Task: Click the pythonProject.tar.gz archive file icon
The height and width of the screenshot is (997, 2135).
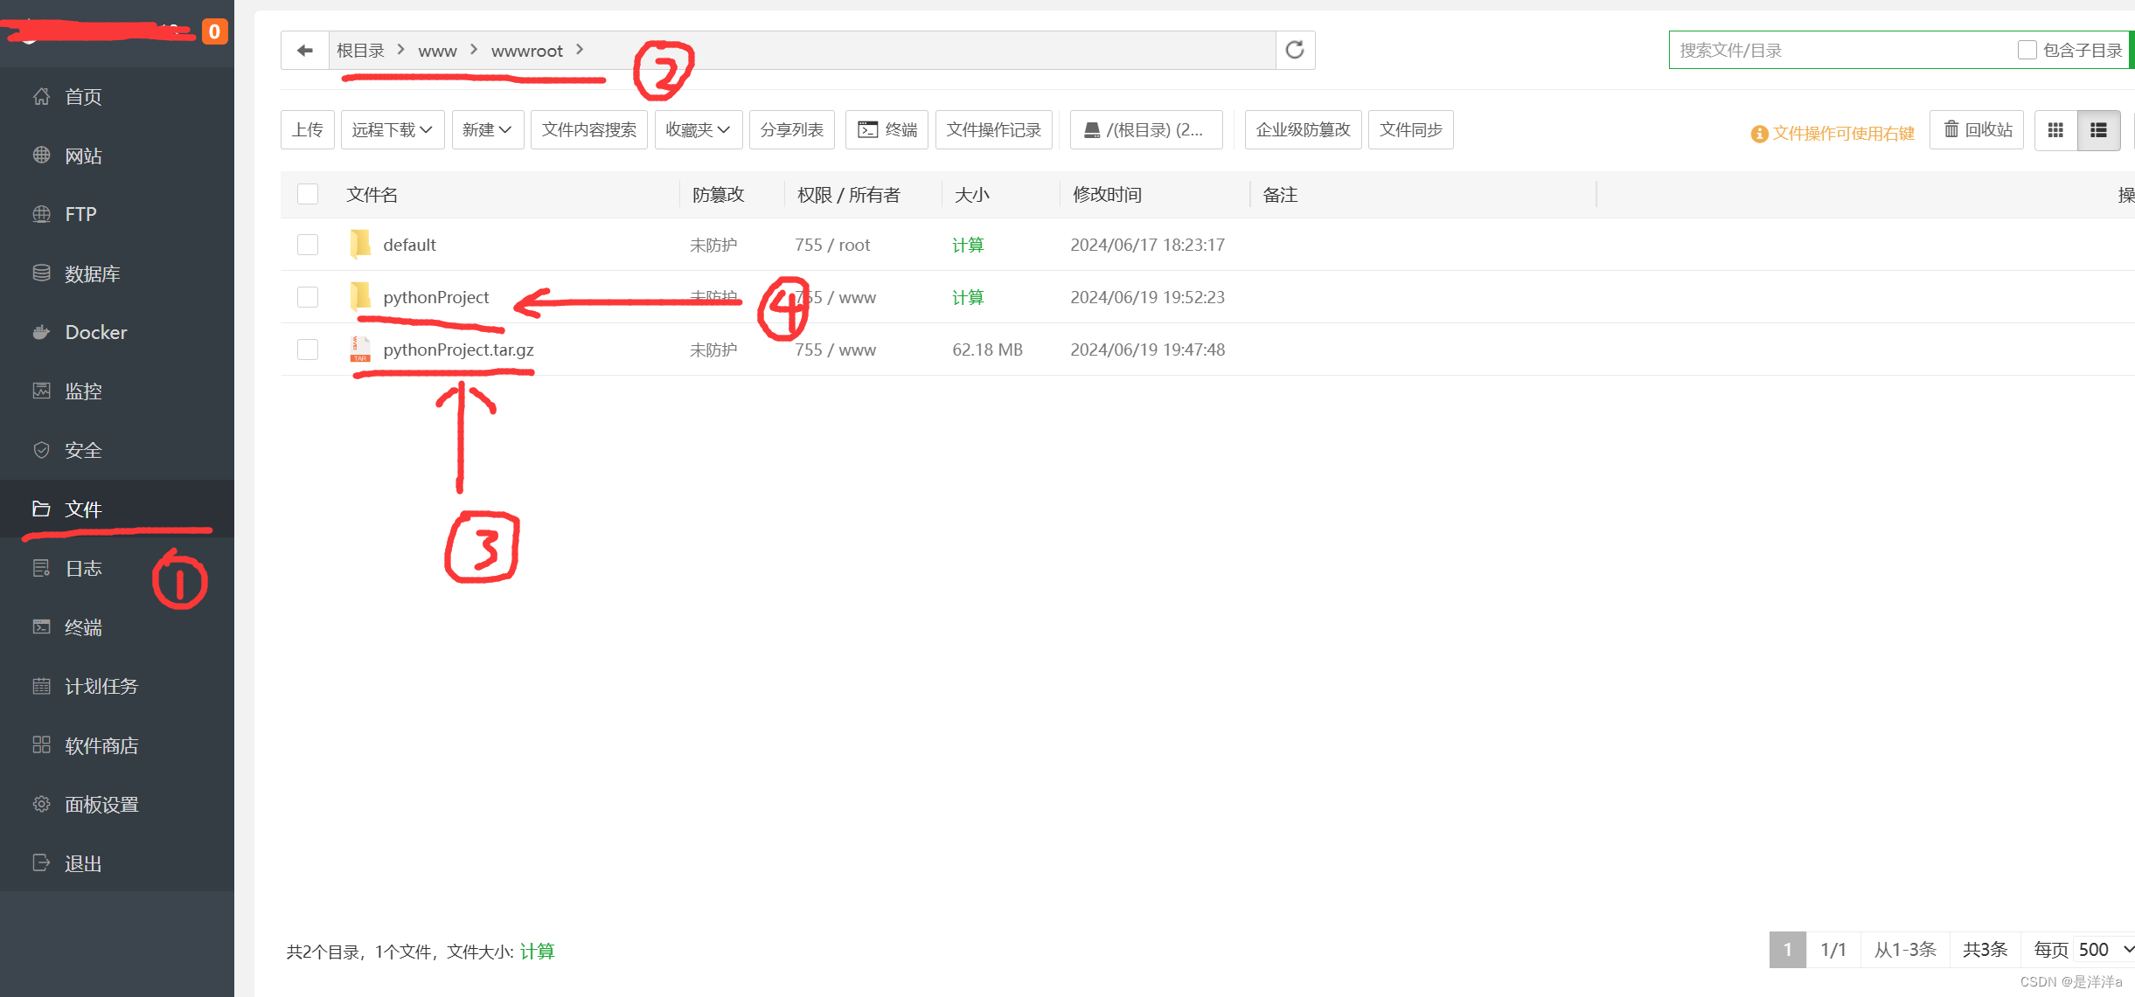Action: coord(360,350)
